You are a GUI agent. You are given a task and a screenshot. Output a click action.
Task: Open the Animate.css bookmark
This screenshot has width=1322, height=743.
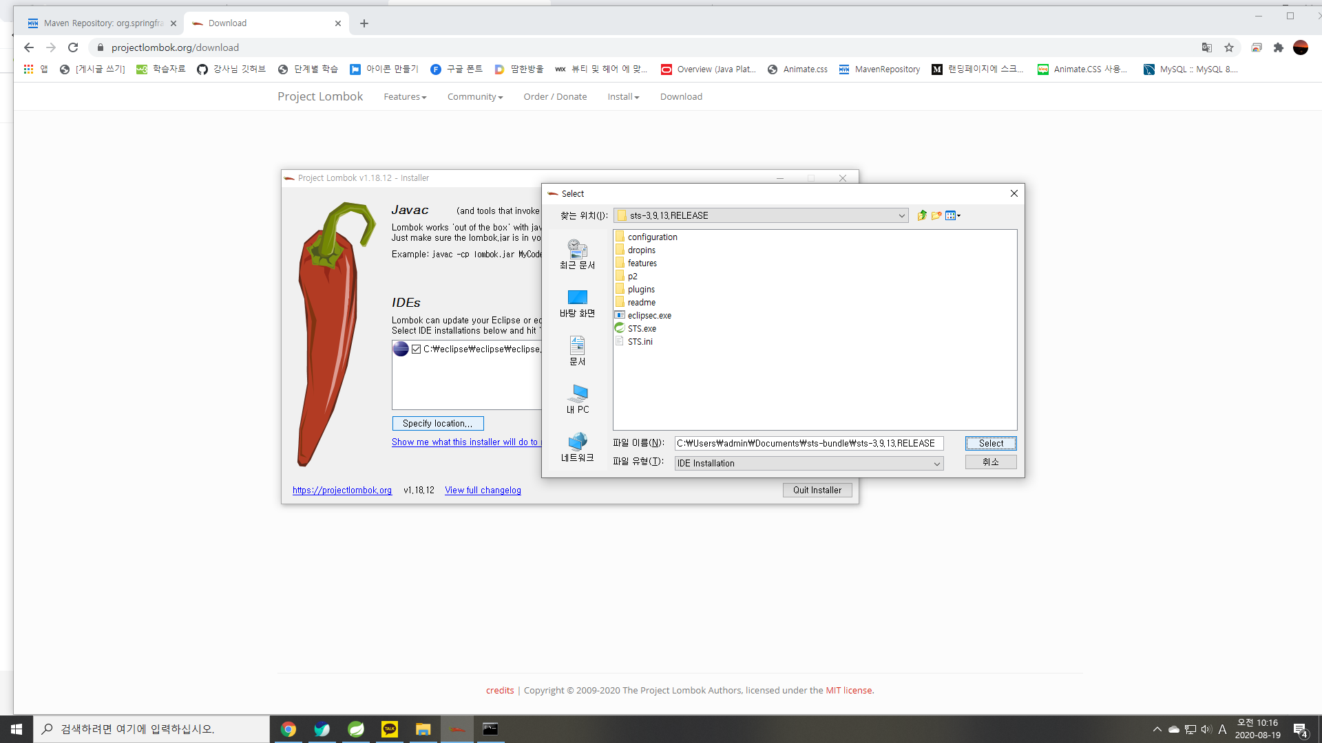click(797, 69)
